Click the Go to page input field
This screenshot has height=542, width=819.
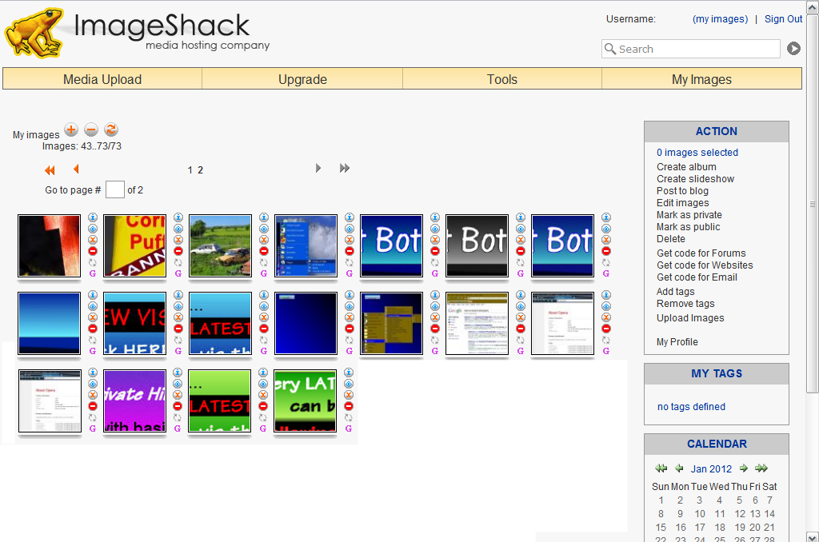[114, 189]
